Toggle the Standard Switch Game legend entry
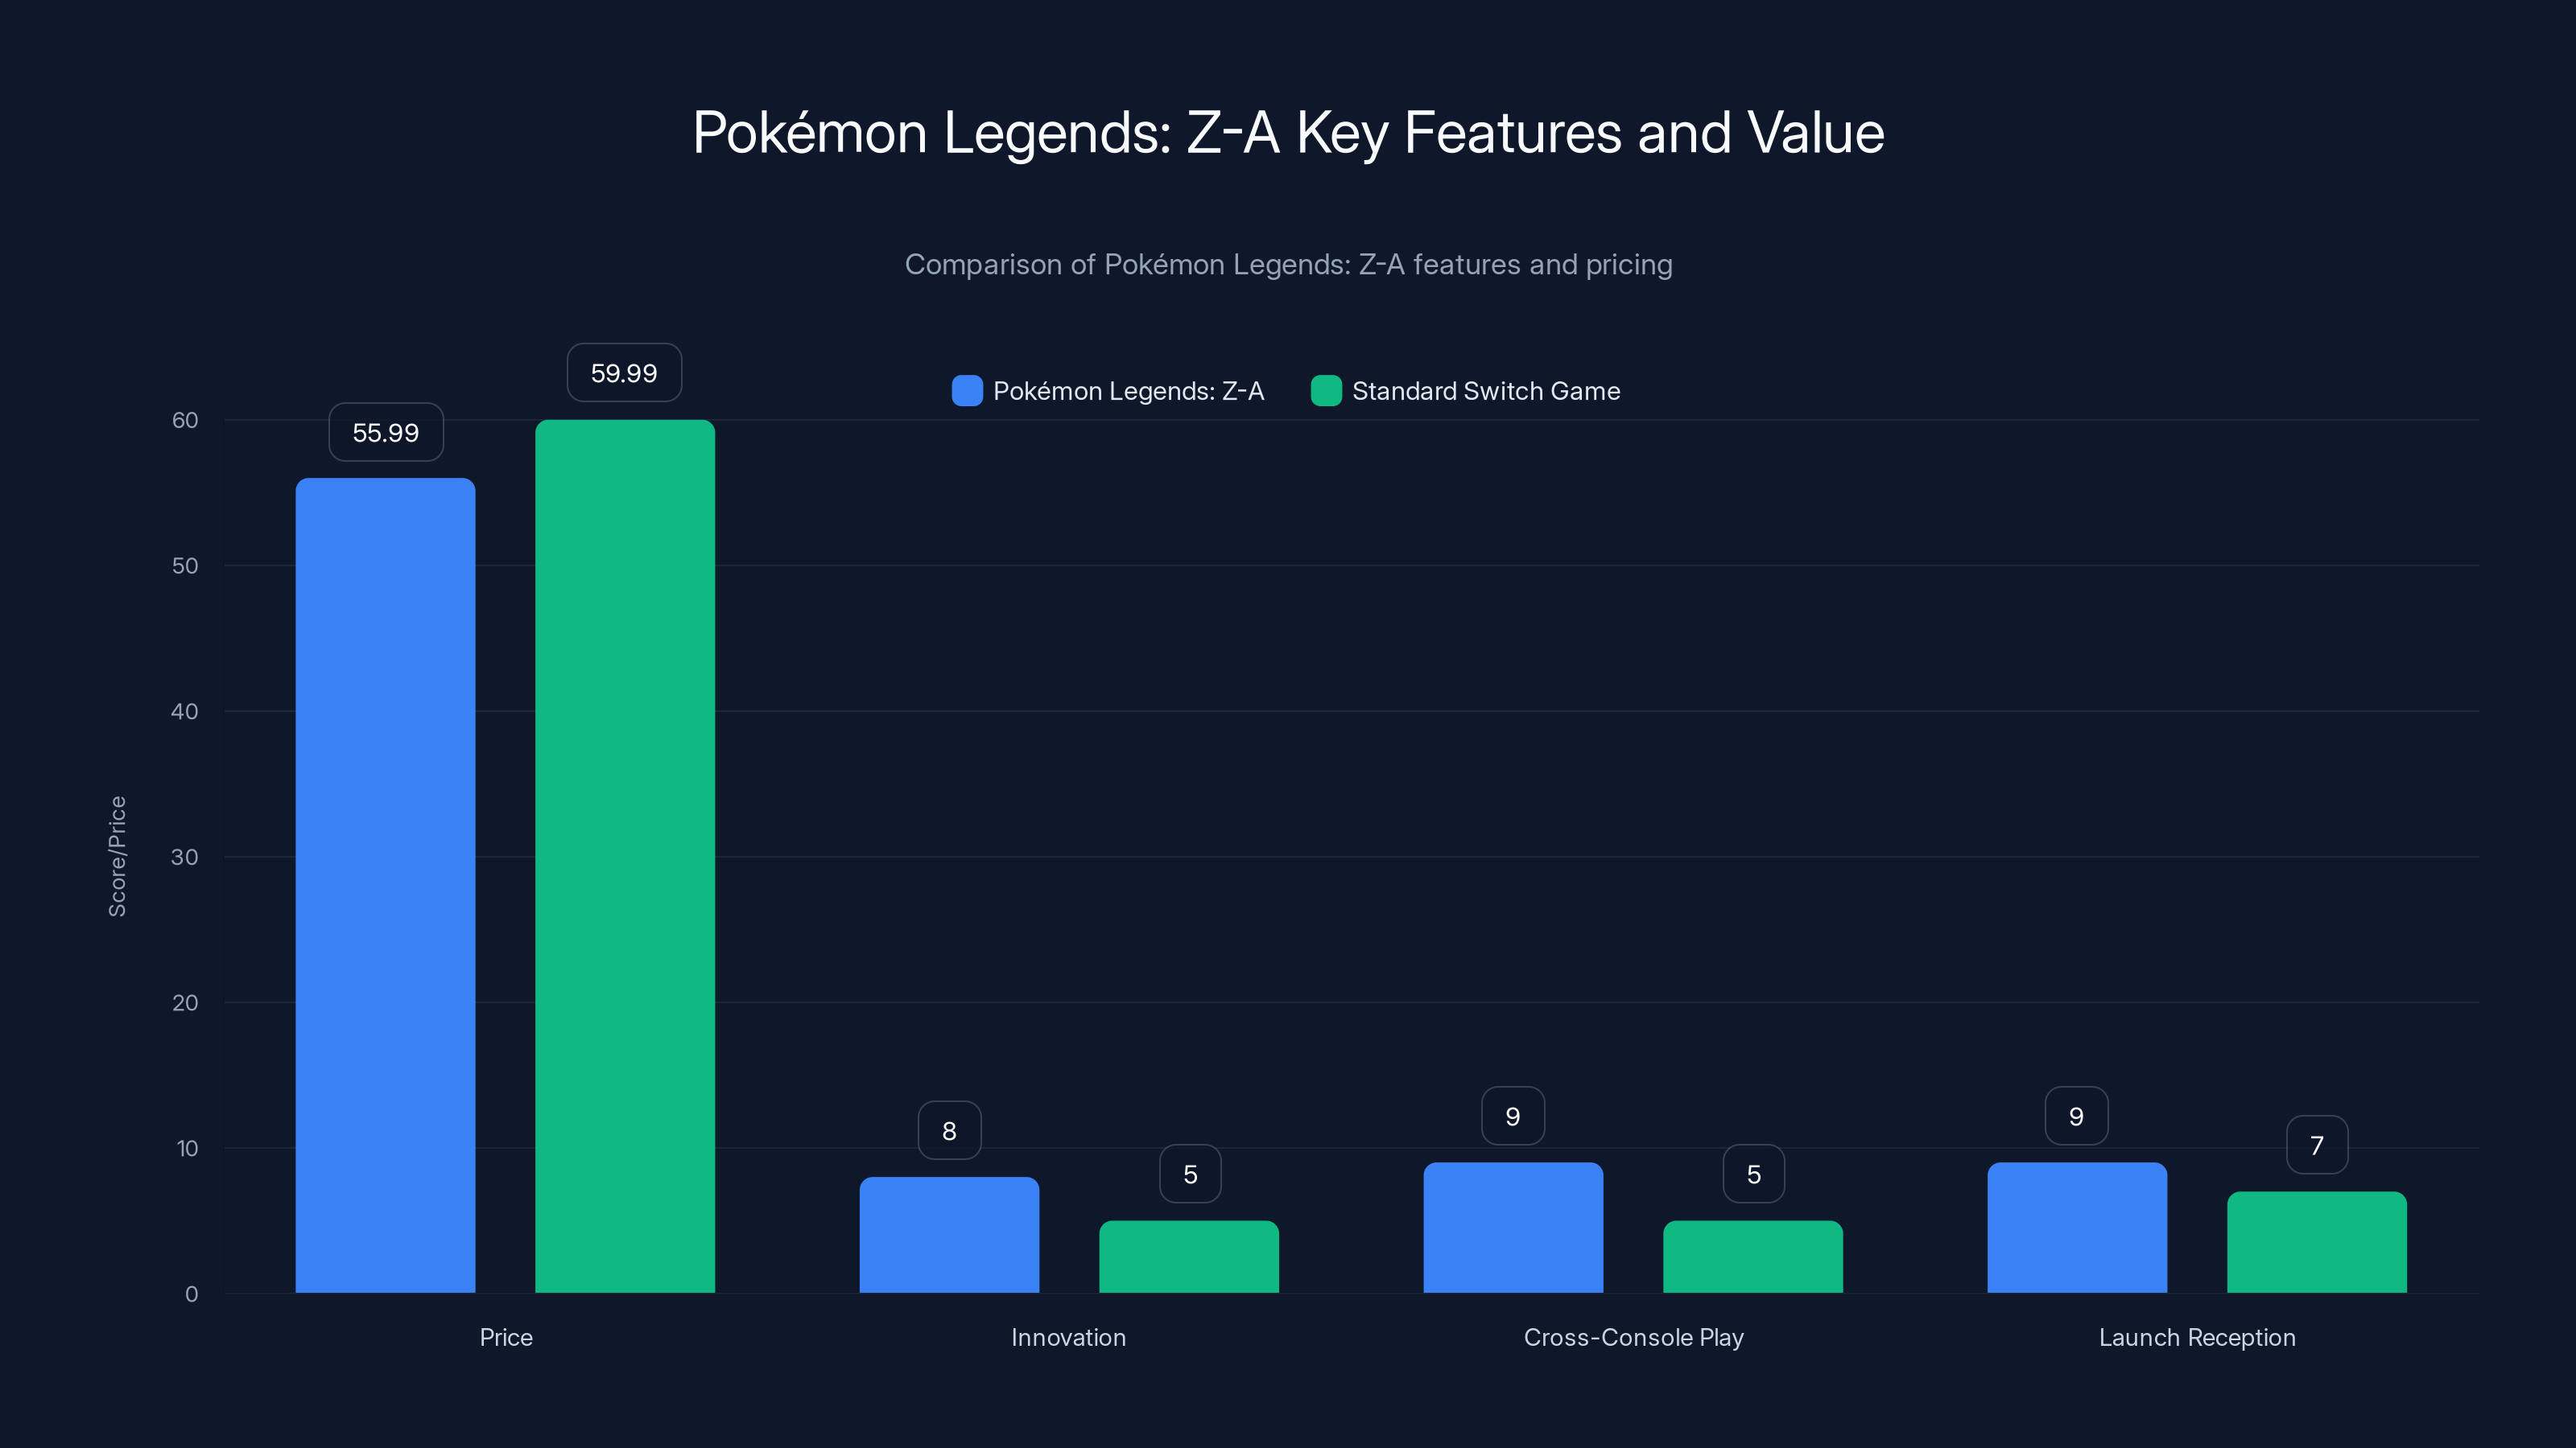This screenshot has width=2576, height=1448. 1465,391
